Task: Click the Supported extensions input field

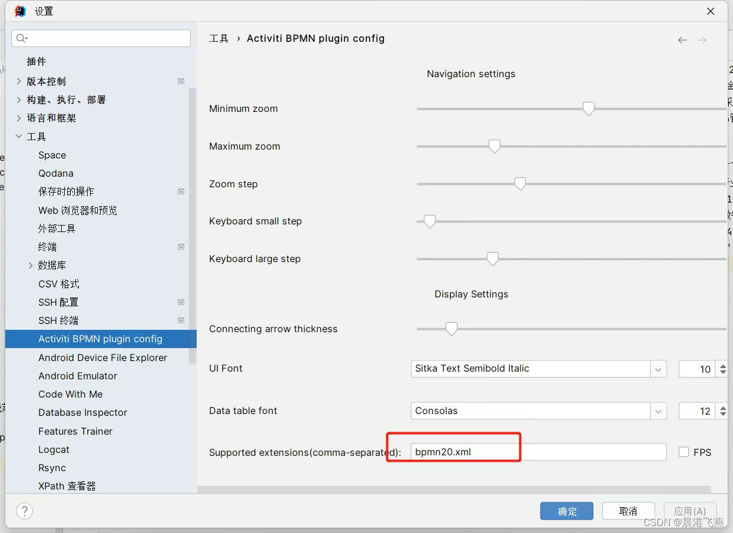Action: (x=538, y=452)
